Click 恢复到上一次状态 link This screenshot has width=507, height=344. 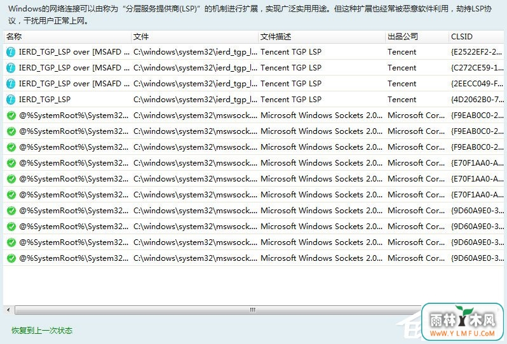[x=42, y=331]
